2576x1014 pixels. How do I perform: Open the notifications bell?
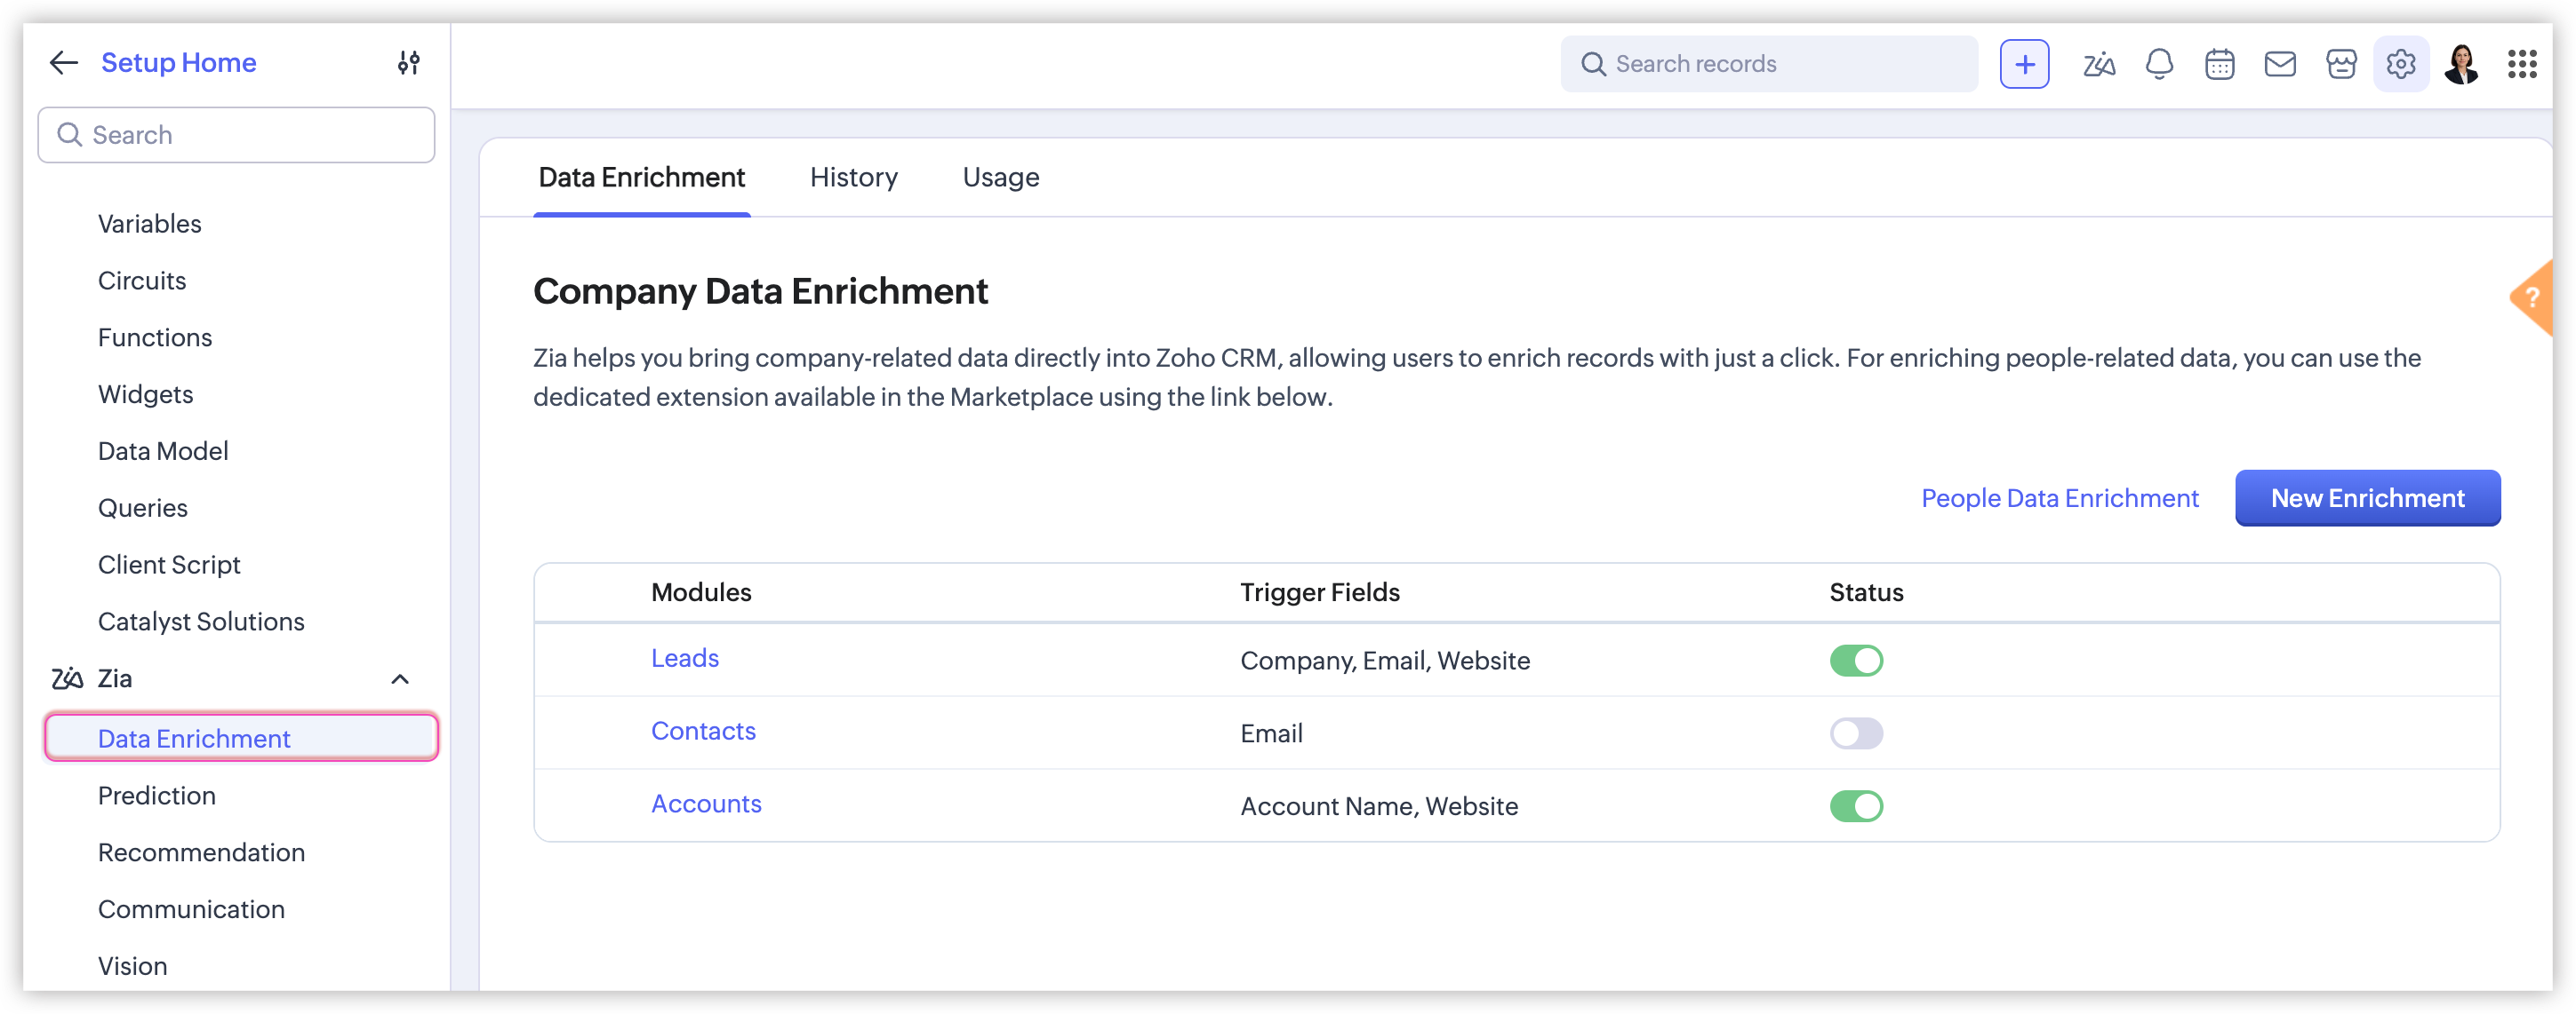coord(2159,65)
